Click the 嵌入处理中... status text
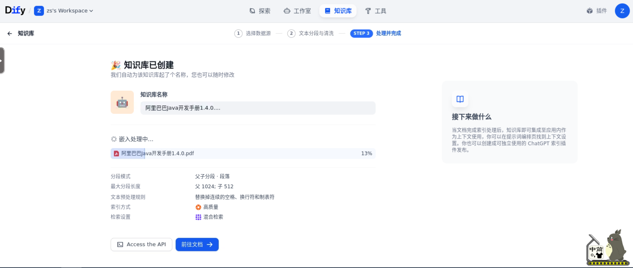This screenshot has height=268, width=633. [x=136, y=139]
